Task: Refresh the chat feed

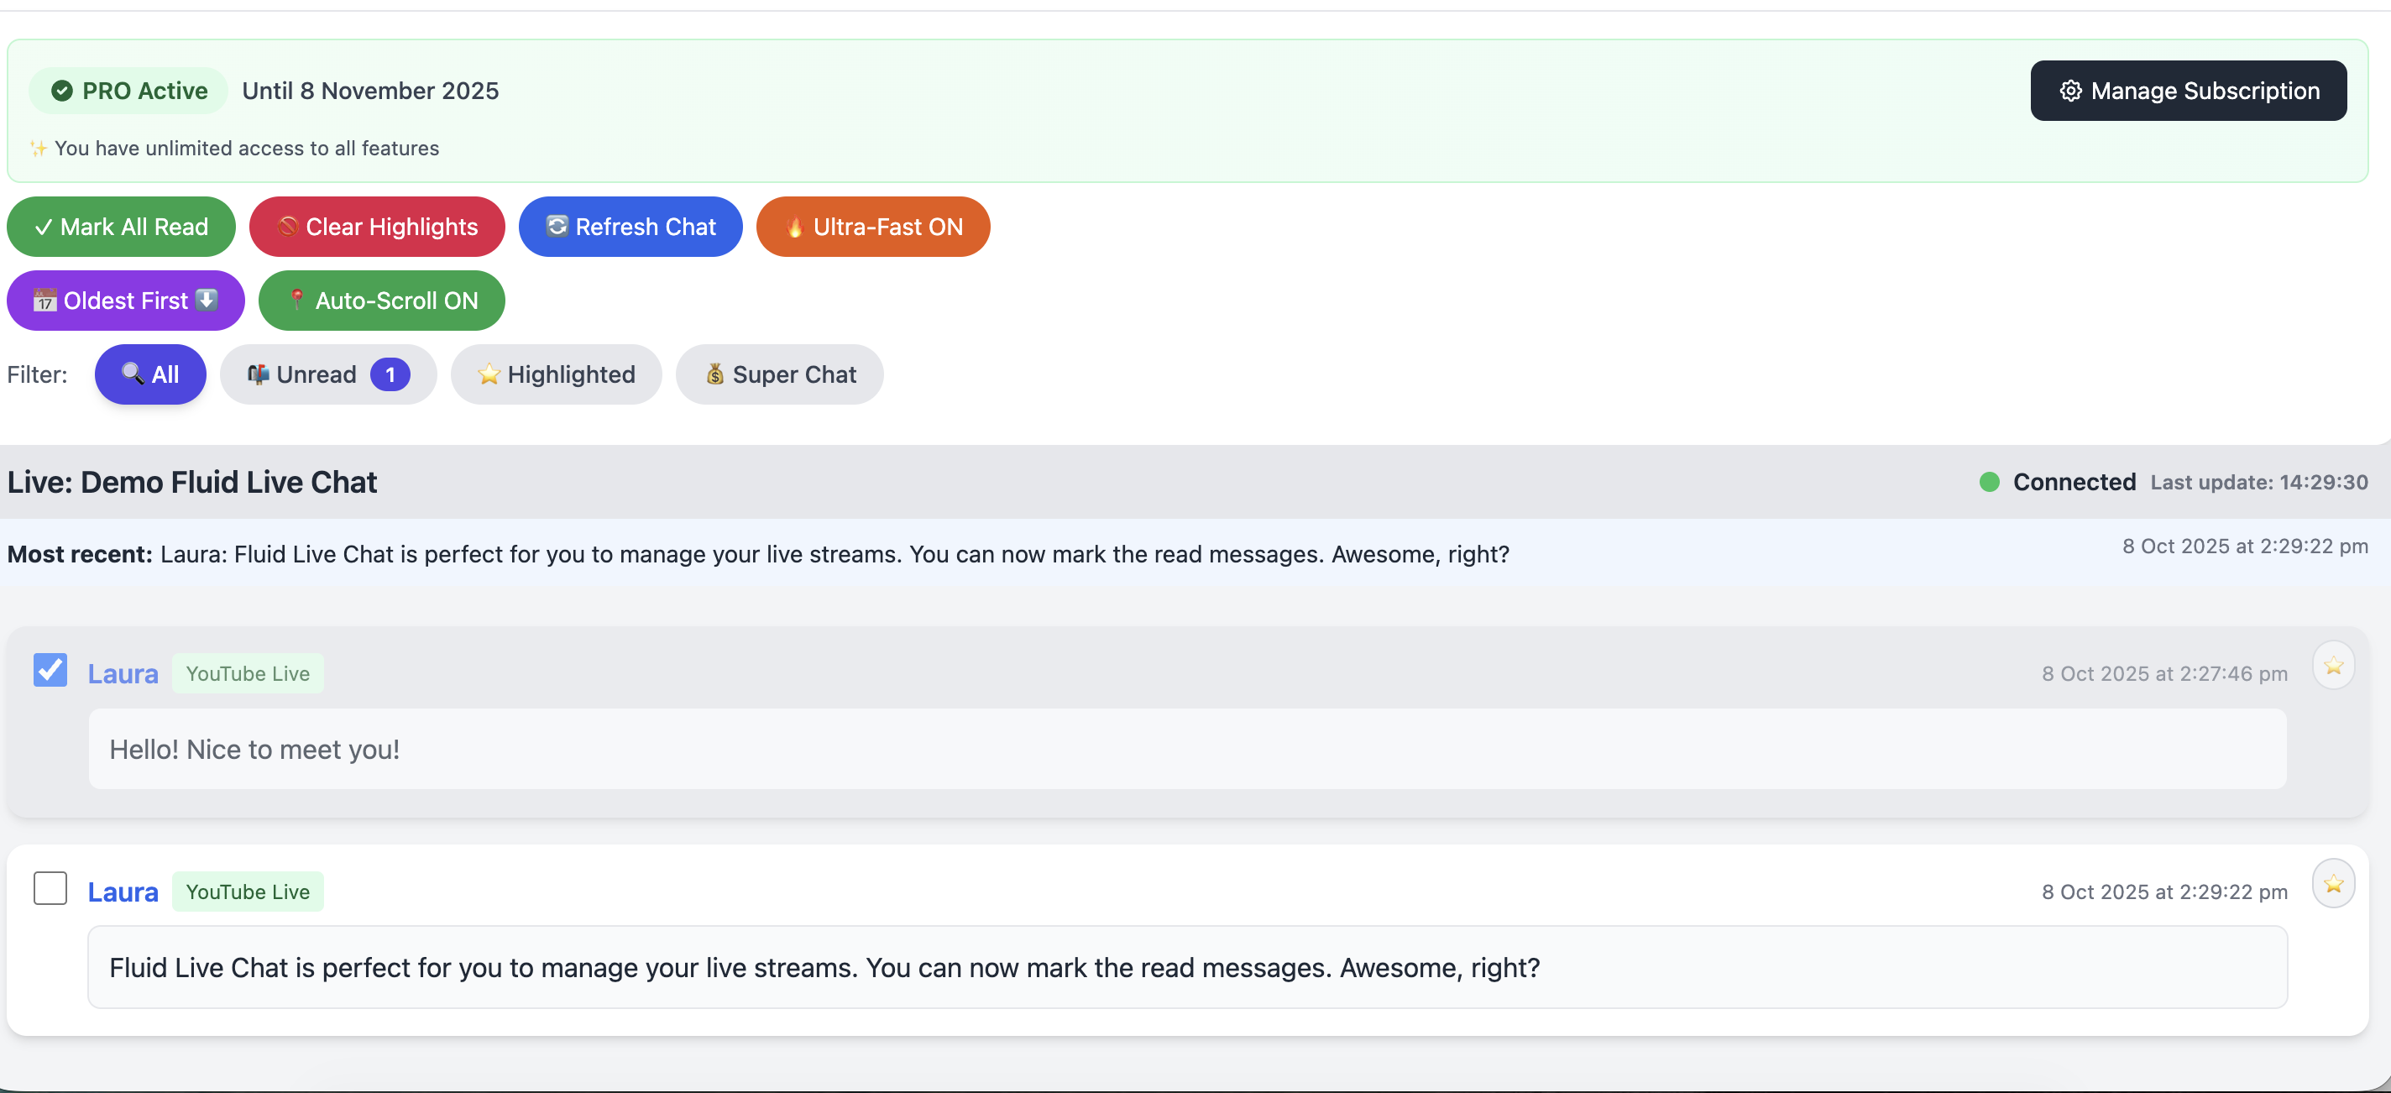Action: tap(630, 227)
